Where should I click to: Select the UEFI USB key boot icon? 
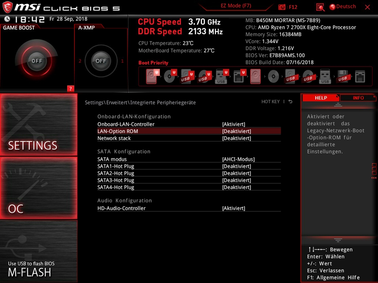222,77
